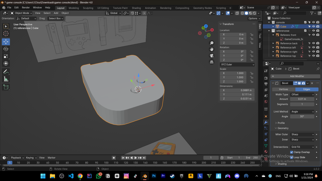Image resolution: width=322 pixels, height=181 pixels.
Task: Select the Add Cube tool
Action: 6,87
